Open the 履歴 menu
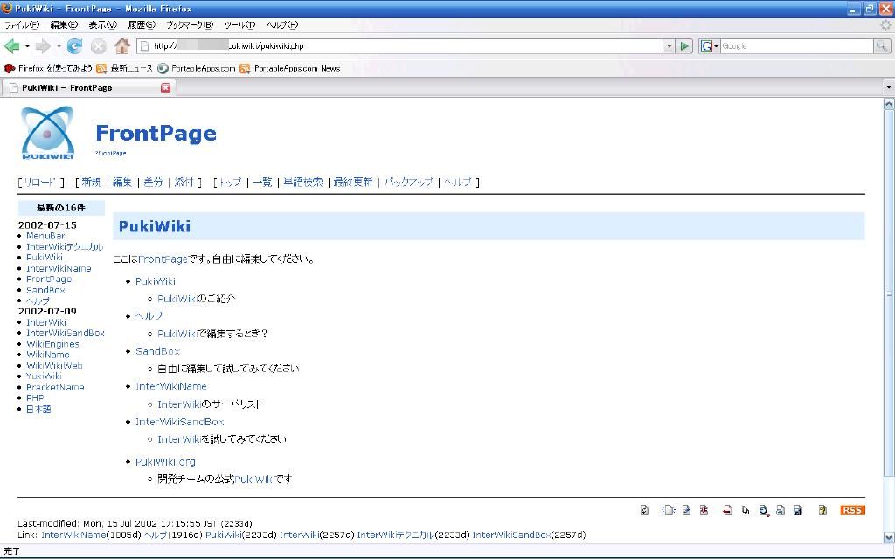895x559 pixels. click(142, 25)
